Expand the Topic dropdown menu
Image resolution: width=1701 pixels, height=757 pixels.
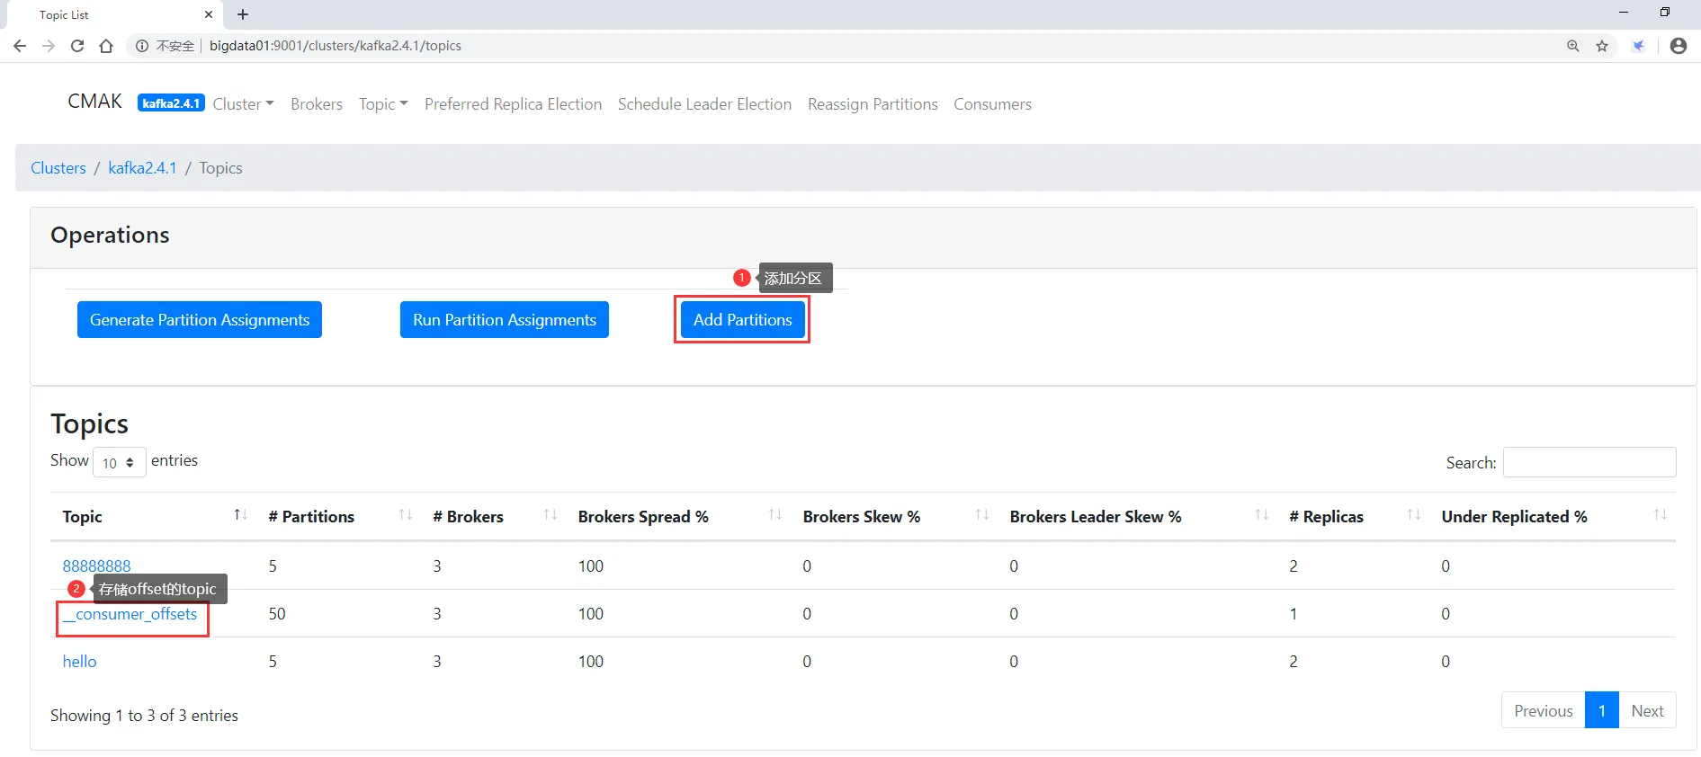coord(383,104)
